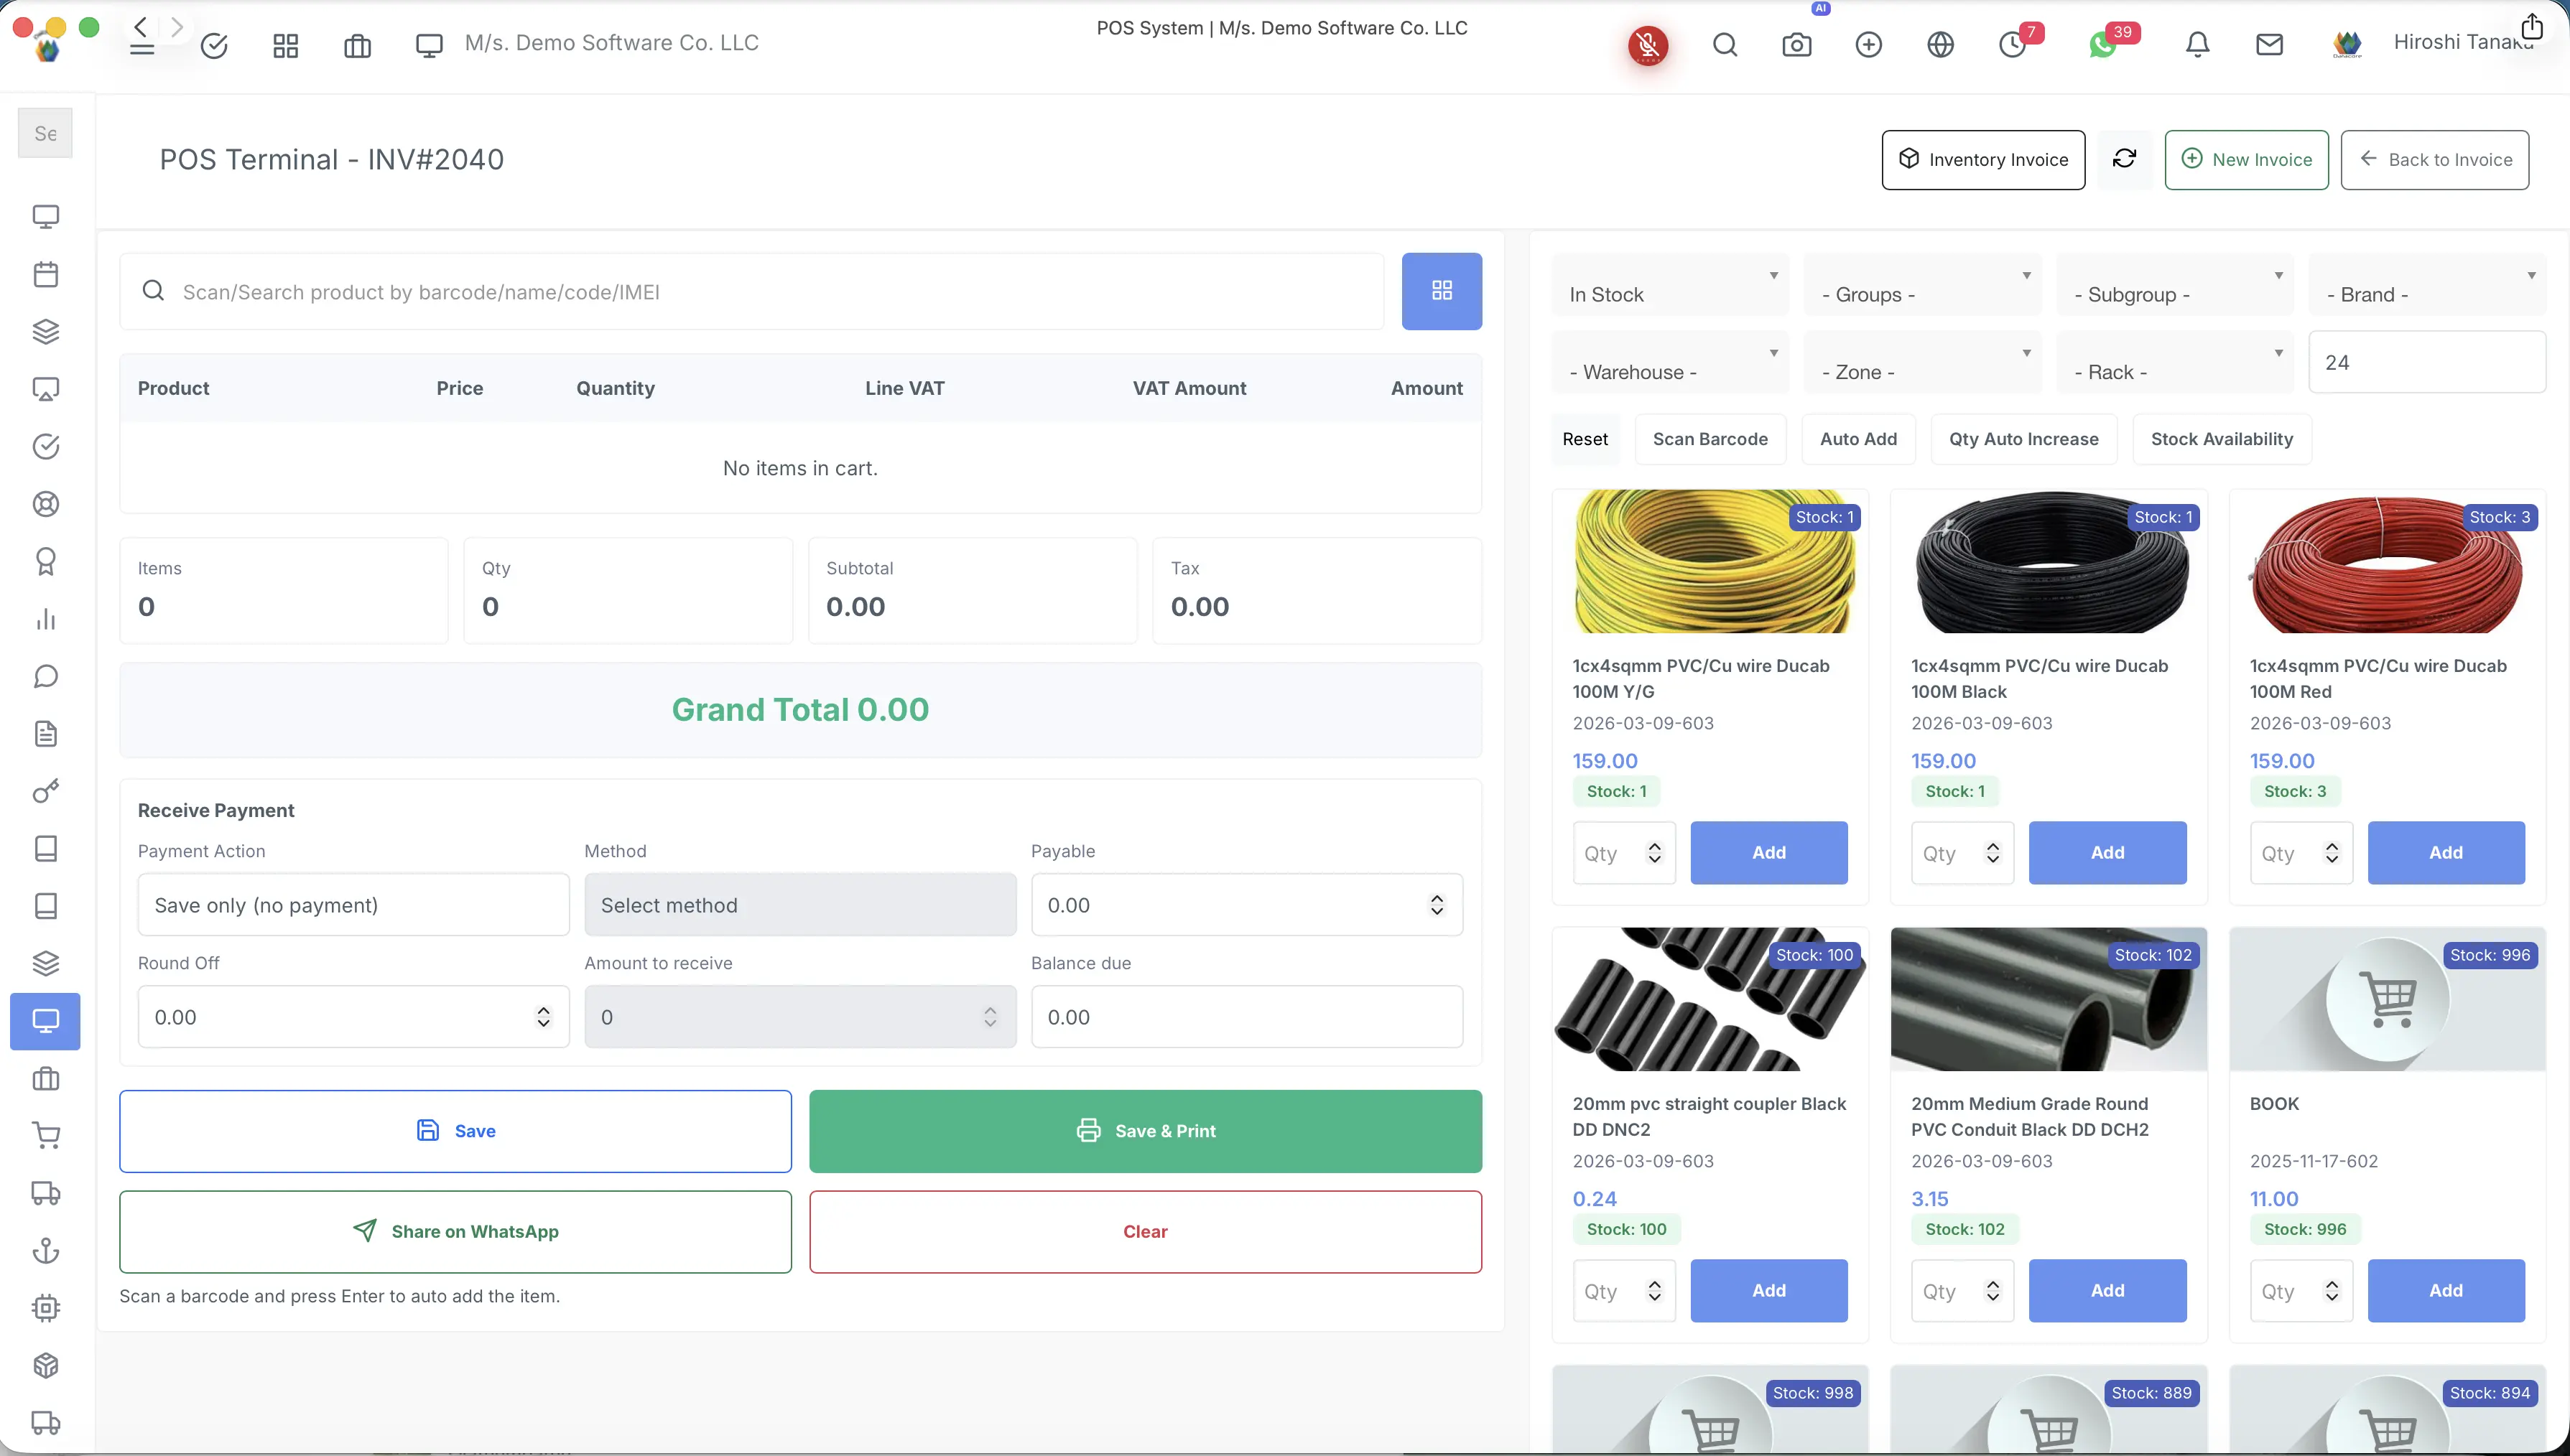
Task: Click the Save & Print button
Action: point(1146,1131)
